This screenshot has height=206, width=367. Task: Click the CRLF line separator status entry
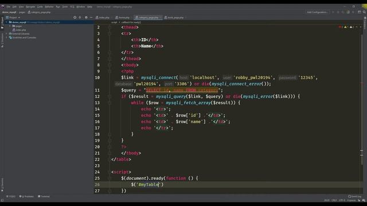(334, 200)
